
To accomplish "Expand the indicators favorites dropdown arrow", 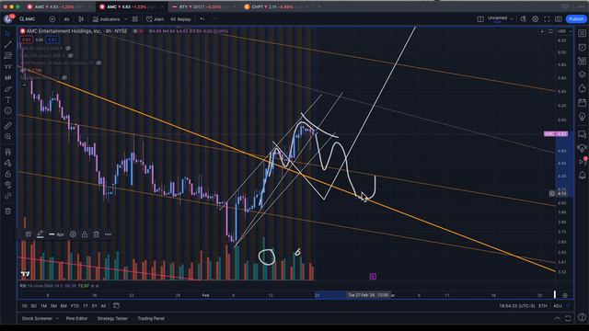I will 126,19.
